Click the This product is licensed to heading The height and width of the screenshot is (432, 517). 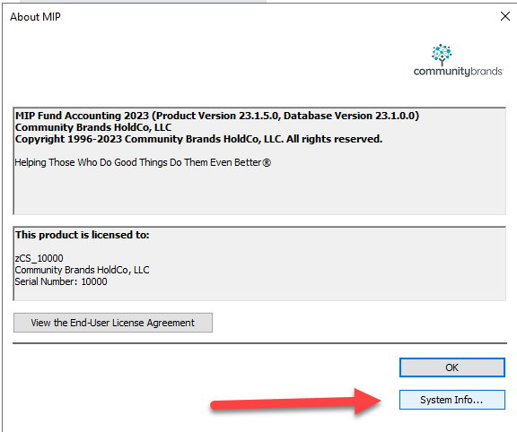(82, 235)
